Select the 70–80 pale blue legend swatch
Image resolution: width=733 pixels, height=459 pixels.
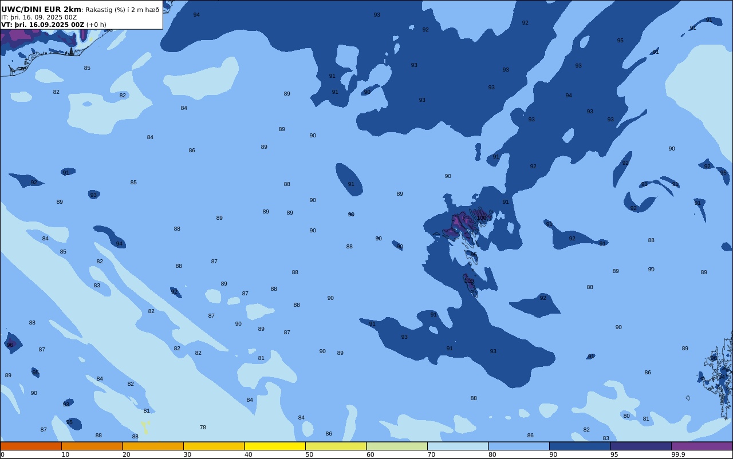point(458,446)
